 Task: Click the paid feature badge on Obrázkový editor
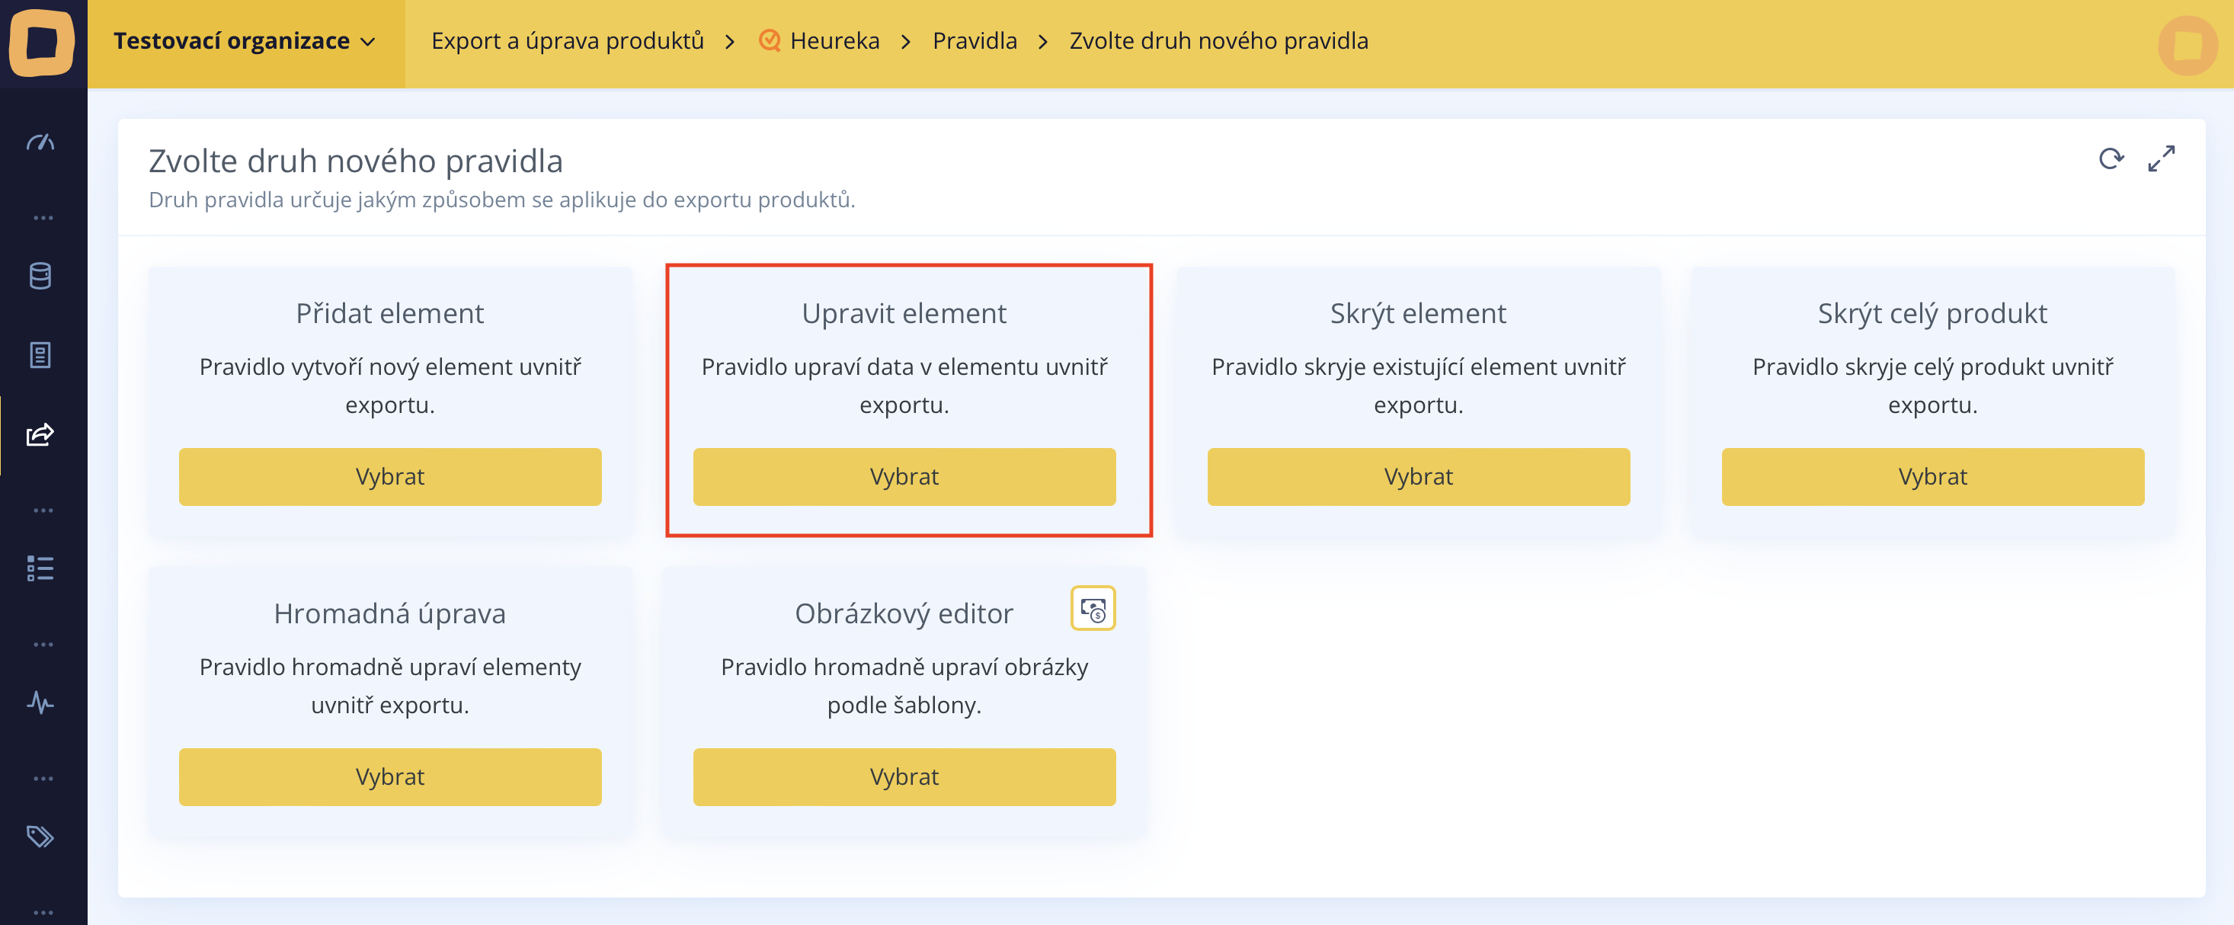point(1092,609)
